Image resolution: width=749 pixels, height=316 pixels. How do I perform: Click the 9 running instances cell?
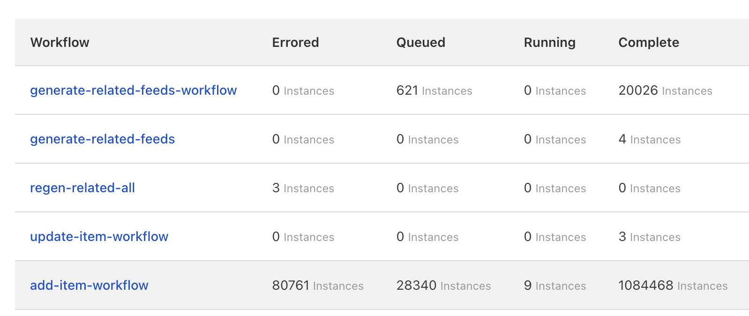554,286
